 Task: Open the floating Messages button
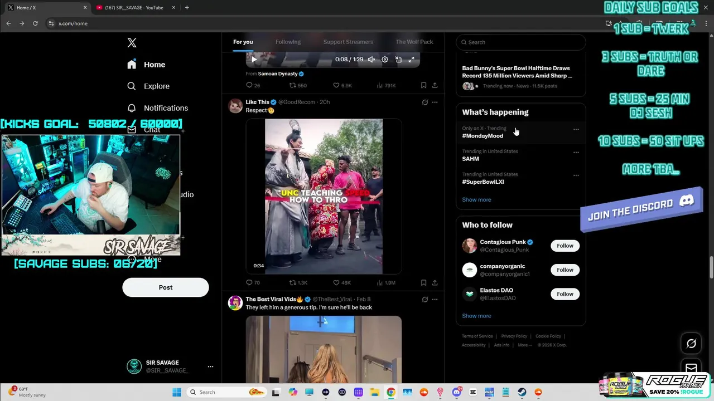pyautogui.click(x=691, y=368)
